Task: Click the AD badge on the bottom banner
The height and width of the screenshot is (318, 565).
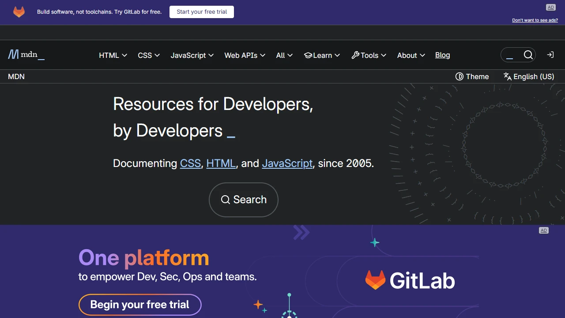Action: coord(543,230)
